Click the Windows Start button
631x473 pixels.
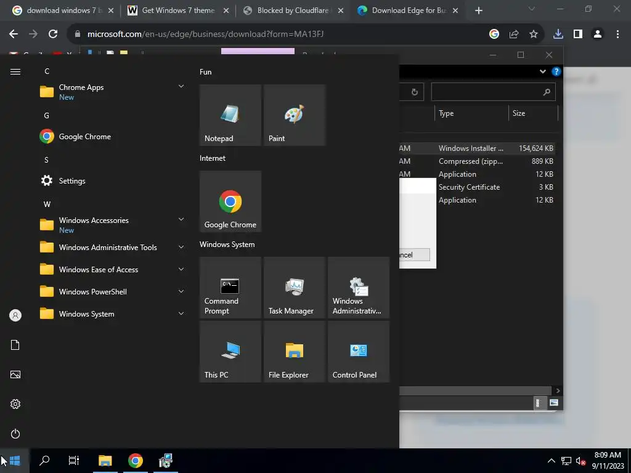[15, 461]
